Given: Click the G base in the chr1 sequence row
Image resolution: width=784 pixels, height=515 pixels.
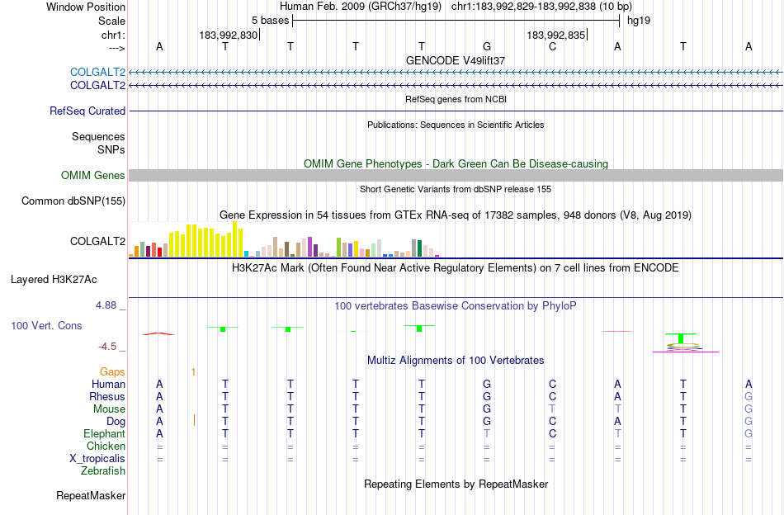Looking at the screenshot, I should 487,46.
